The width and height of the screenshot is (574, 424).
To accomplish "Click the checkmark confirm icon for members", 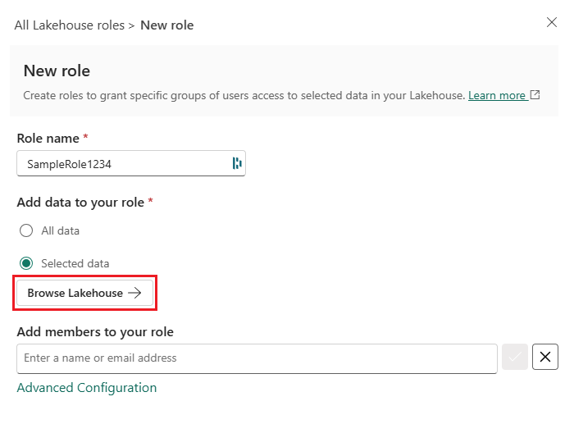I will pos(515,357).
